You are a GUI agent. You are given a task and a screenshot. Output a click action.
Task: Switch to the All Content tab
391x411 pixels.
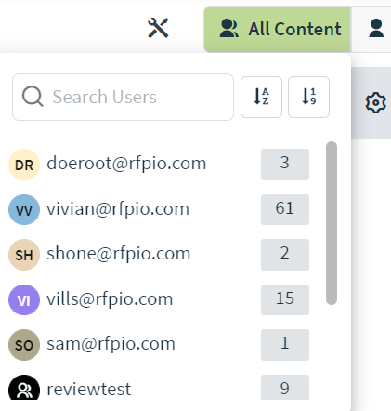(x=277, y=29)
